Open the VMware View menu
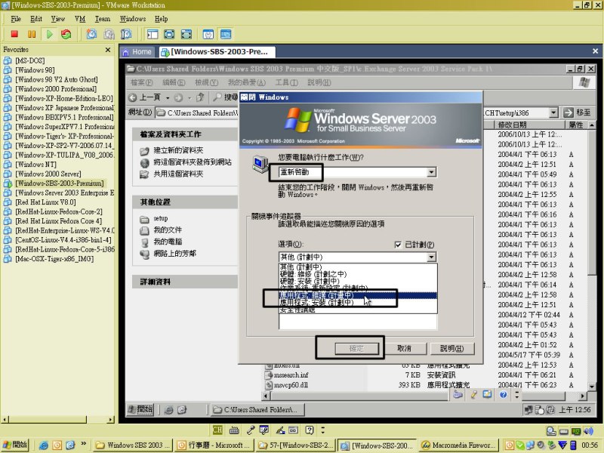The width and height of the screenshot is (604, 453). click(58, 19)
